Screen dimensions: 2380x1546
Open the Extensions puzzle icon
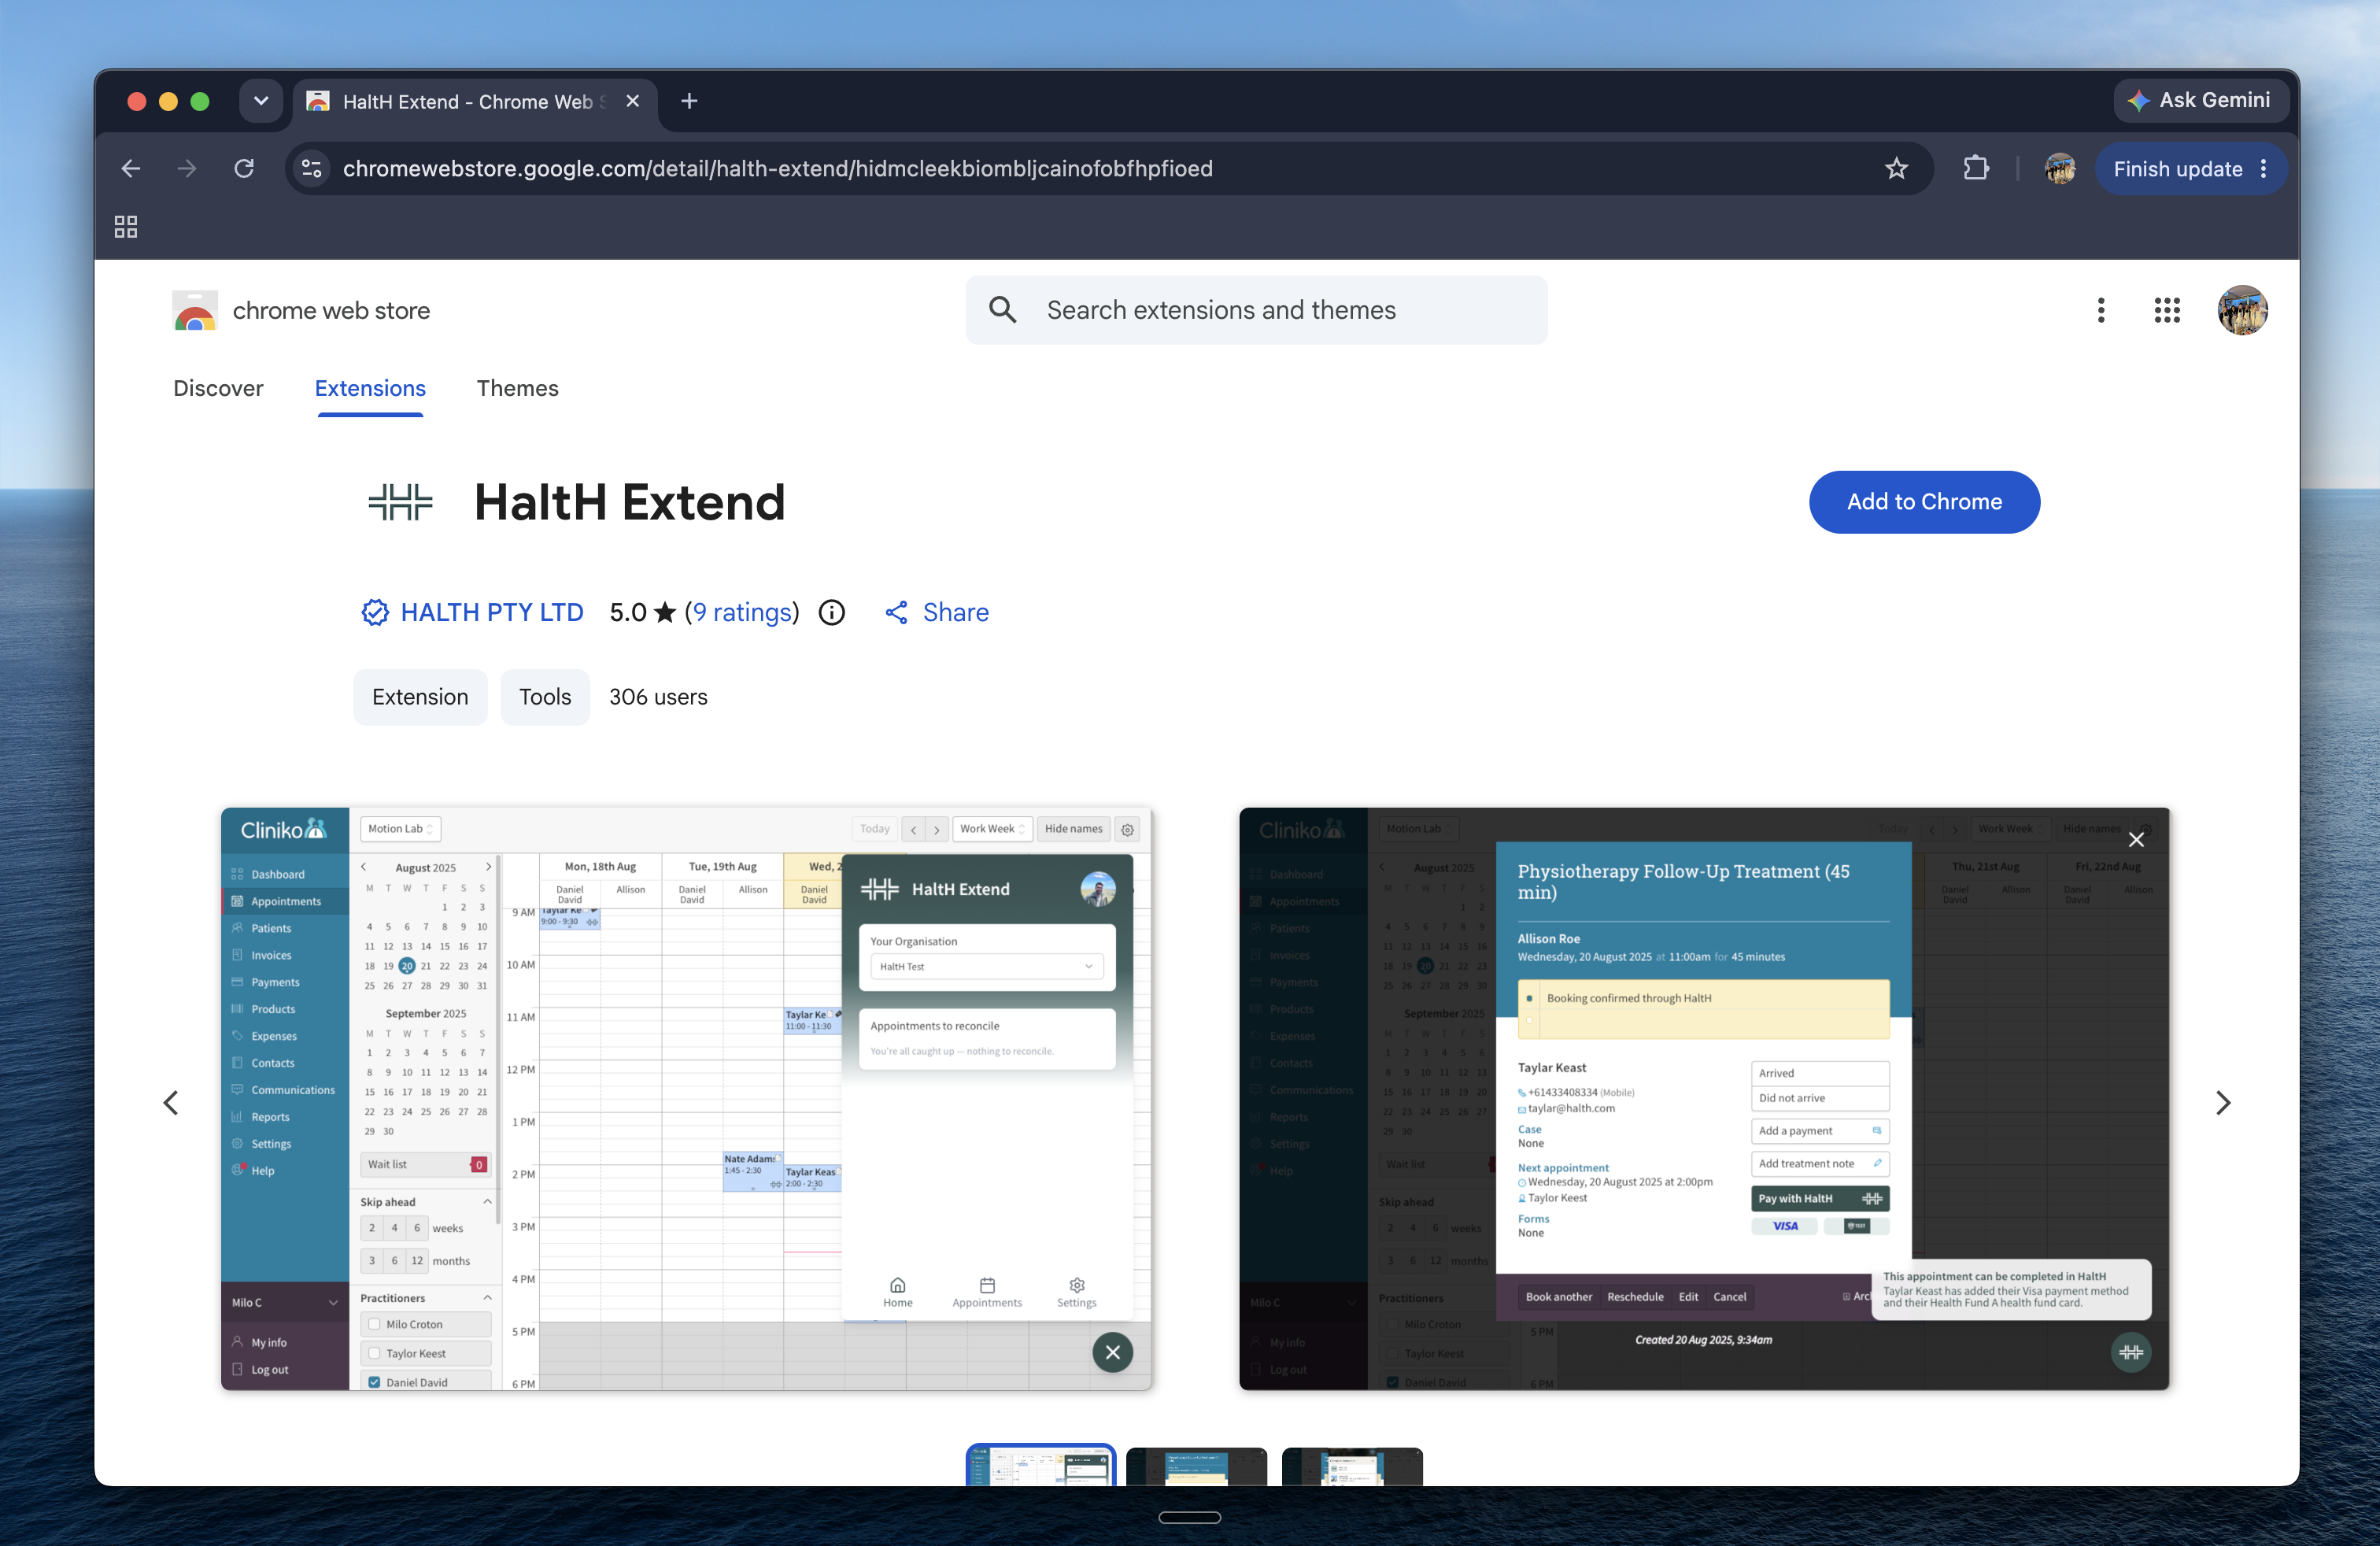[x=1976, y=168]
